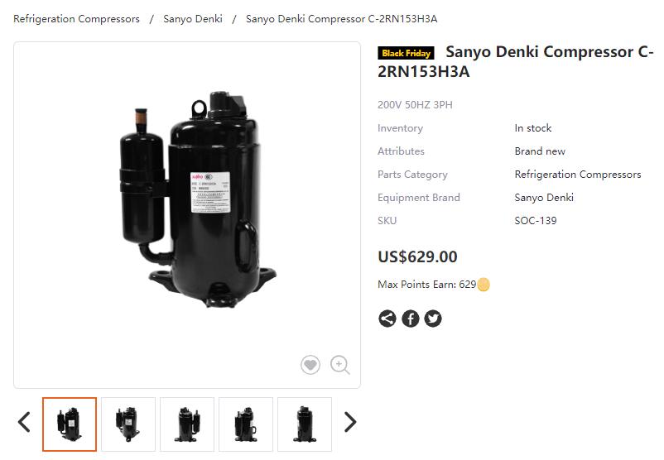Open Sanyo Denki equipment brand value
The height and width of the screenshot is (460, 664).
coord(544,198)
